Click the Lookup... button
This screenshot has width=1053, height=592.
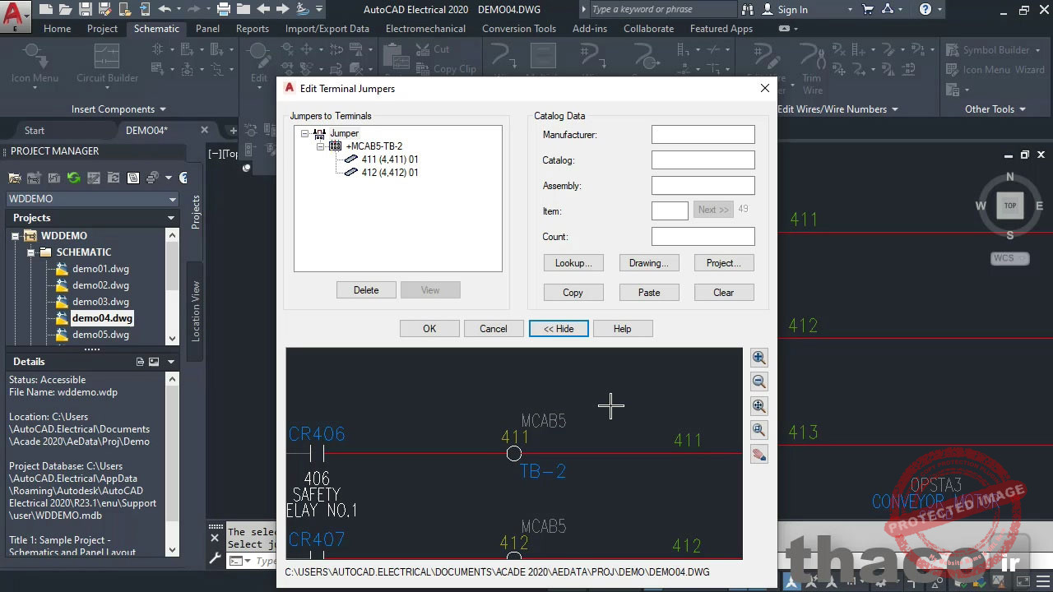[x=573, y=263]
